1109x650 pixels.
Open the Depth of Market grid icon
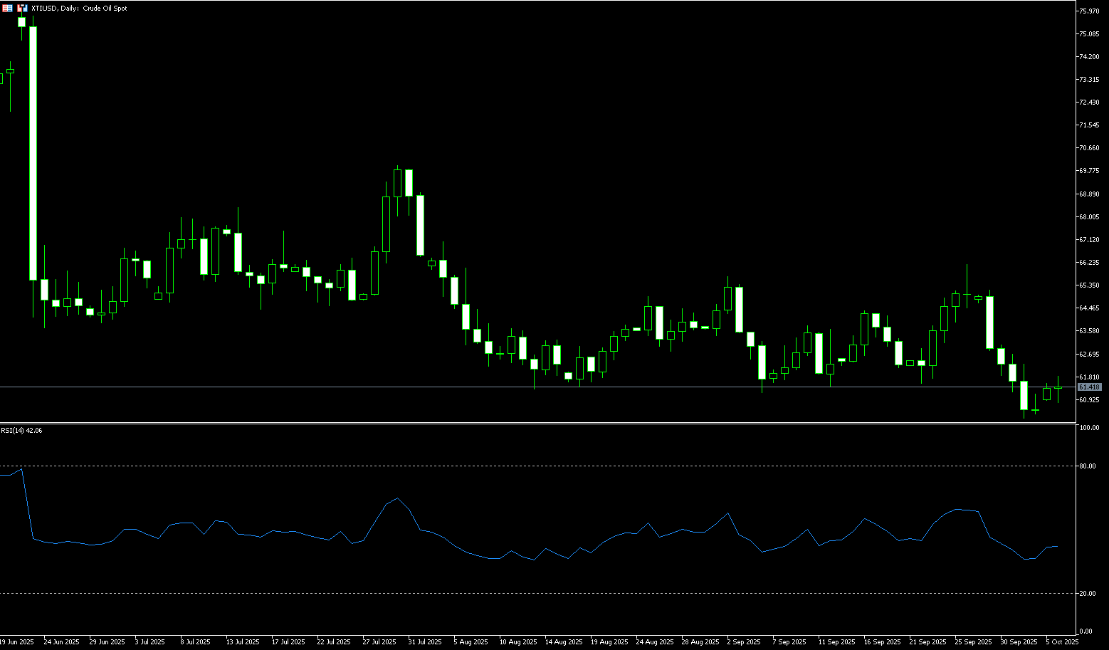pyautogui.click(x=7, y=9)
